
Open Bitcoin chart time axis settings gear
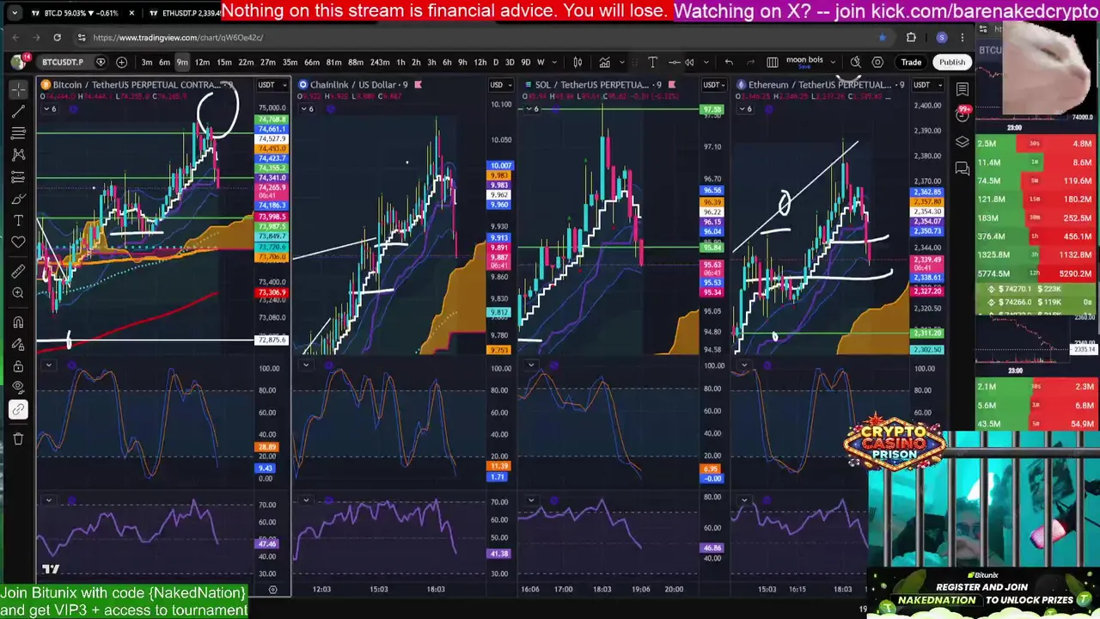(272, 589)
